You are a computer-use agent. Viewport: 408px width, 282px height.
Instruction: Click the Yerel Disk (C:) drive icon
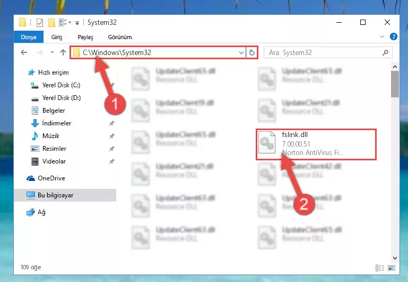pos(34,85)
